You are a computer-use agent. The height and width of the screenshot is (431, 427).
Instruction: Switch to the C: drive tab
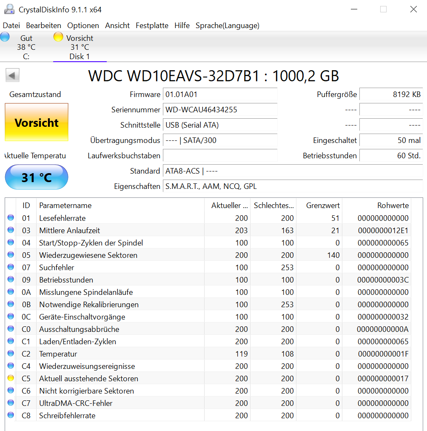(26, 47)
